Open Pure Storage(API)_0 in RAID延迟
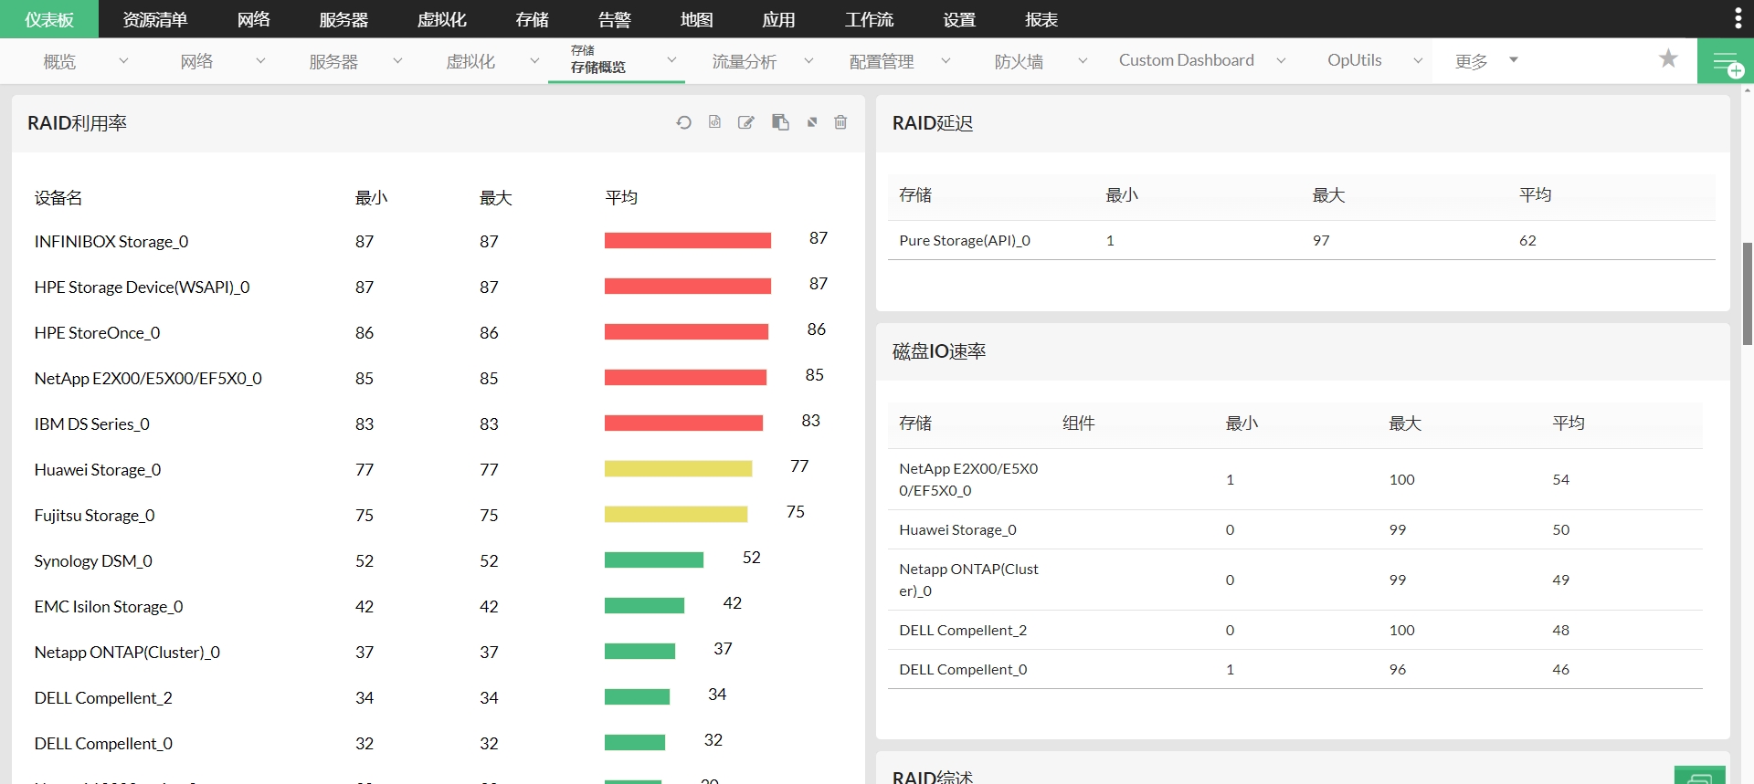Viewport: 1754px width, 784px height. (x=964, y=241)
